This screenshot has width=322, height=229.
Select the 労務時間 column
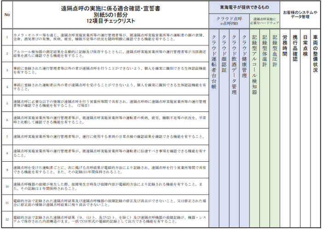pos(285,128)
